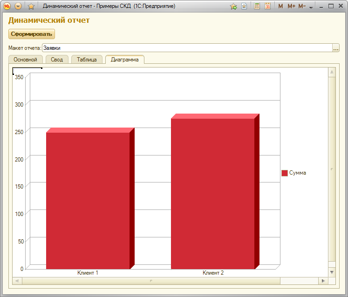Click the favorites star icon in title bar
This screenshot has height=297, width=348.
tap(31, 6)
